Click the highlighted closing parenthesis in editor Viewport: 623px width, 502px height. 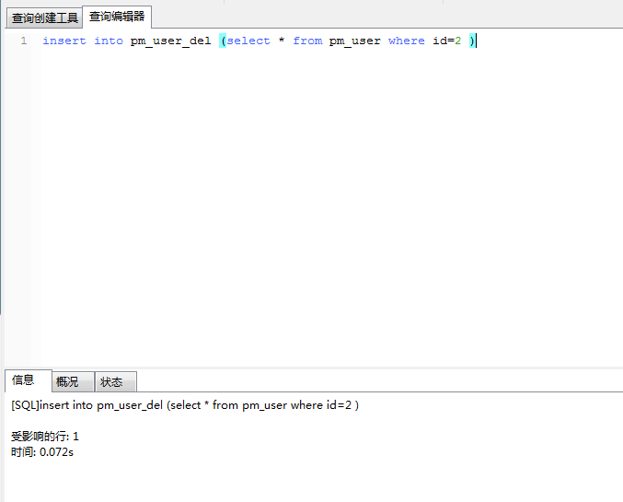(x=472, y=41)
